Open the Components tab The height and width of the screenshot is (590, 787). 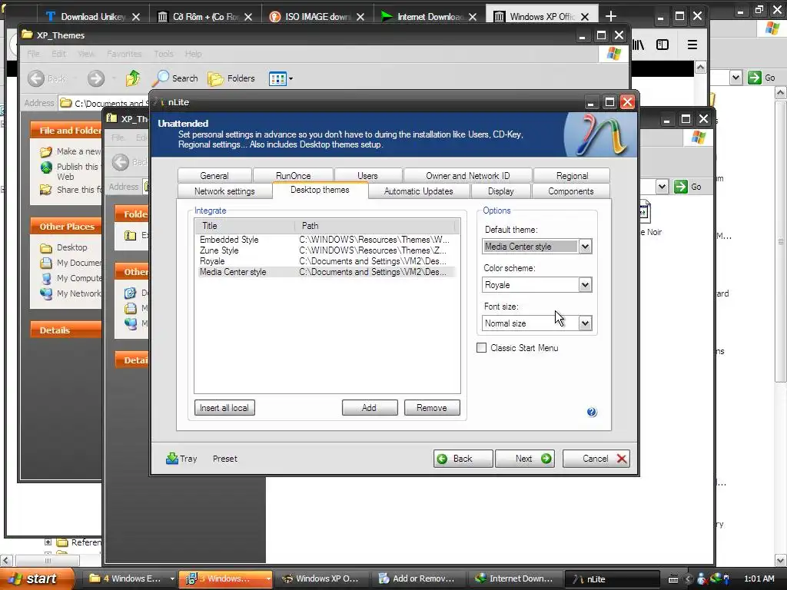(x=571, y=191)
